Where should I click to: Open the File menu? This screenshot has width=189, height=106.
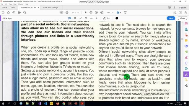click(x=2, y=4)
